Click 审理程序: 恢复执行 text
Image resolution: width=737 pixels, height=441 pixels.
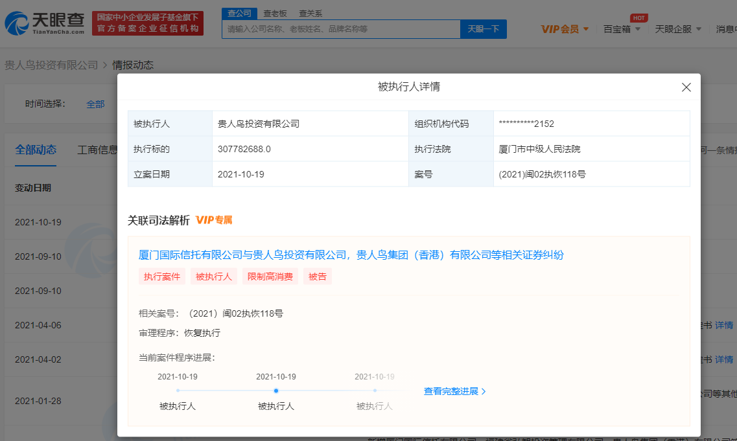180,333
